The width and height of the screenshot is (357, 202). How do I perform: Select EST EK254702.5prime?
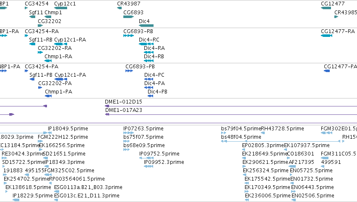26,179
